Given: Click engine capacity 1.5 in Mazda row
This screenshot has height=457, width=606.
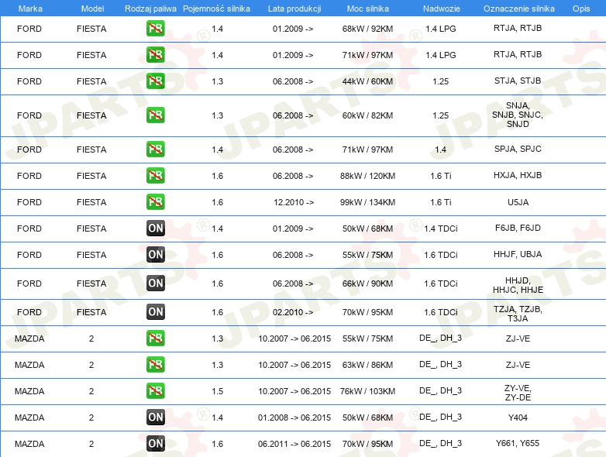Looking at the screenshot, I should click(x=217, y=391).
